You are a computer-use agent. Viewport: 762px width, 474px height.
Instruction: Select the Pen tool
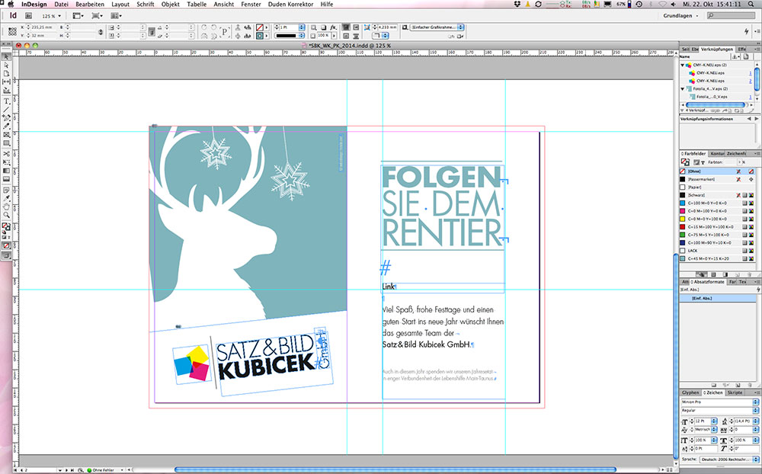point(5,117)
